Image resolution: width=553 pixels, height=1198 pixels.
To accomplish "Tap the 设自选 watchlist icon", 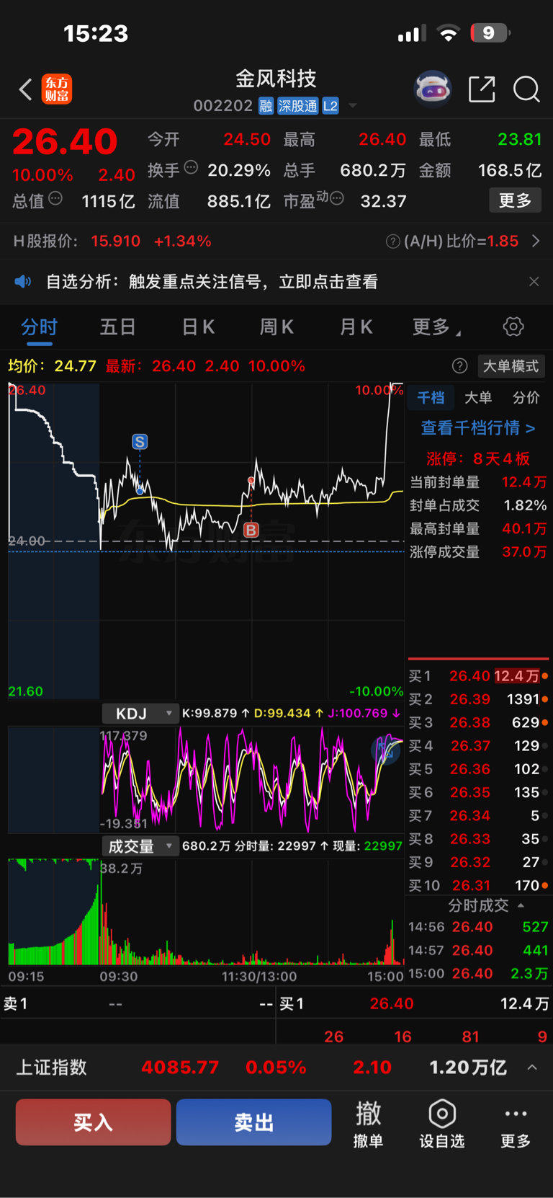I will click(x=442, y=1124).
